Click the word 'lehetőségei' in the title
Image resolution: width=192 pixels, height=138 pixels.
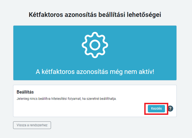click(x=144, y=15)
